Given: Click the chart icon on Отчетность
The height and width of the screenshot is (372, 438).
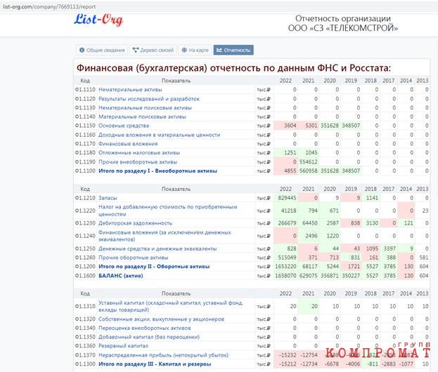Looking at the screenshot, I should (x=219, y=51).
